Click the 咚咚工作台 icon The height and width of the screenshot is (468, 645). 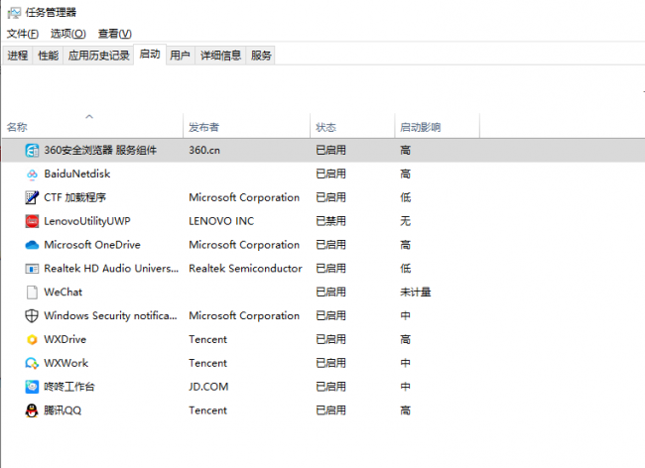tap(32, 387)
